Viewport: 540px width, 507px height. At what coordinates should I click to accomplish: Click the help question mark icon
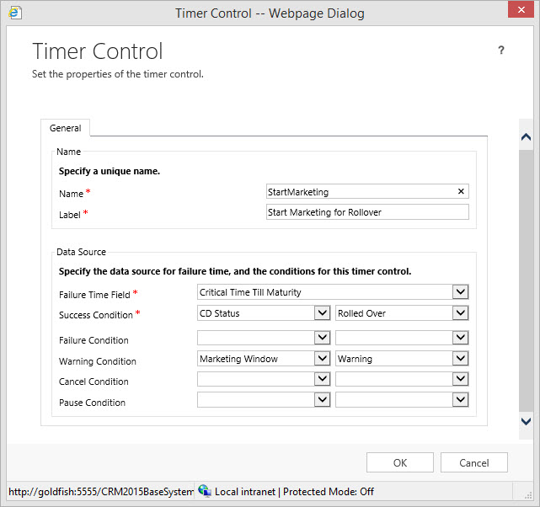tap(501, 51)
